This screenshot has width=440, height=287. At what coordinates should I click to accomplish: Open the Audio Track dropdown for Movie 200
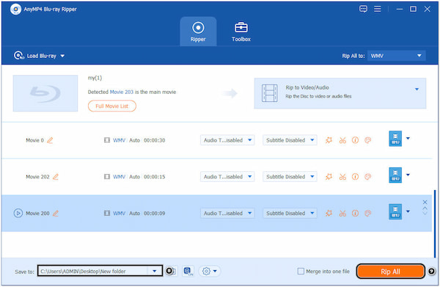coord(227,213)
